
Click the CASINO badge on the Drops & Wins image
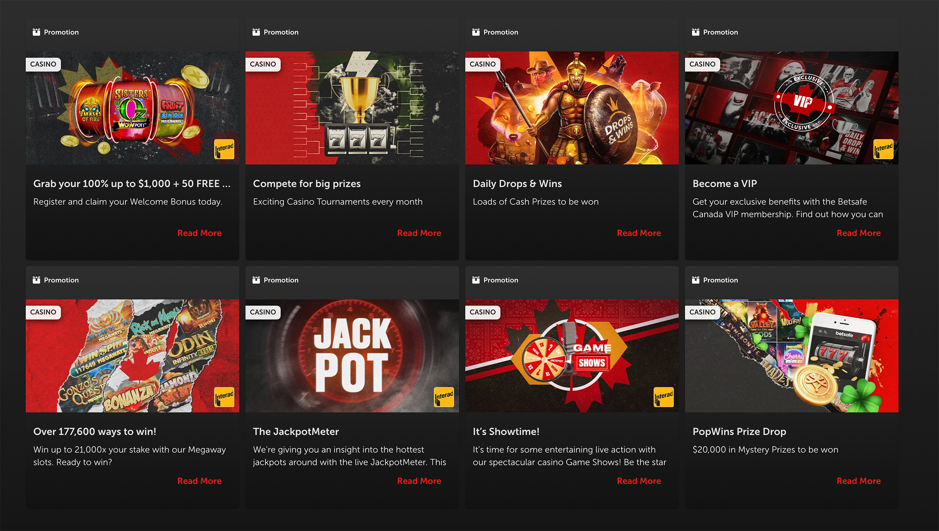tap(483, 64)
